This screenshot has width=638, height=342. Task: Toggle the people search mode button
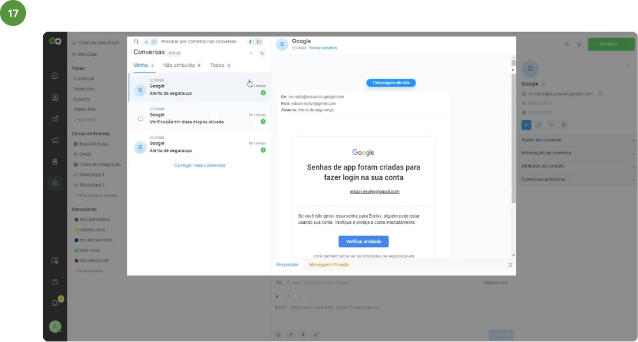point(146,41)
